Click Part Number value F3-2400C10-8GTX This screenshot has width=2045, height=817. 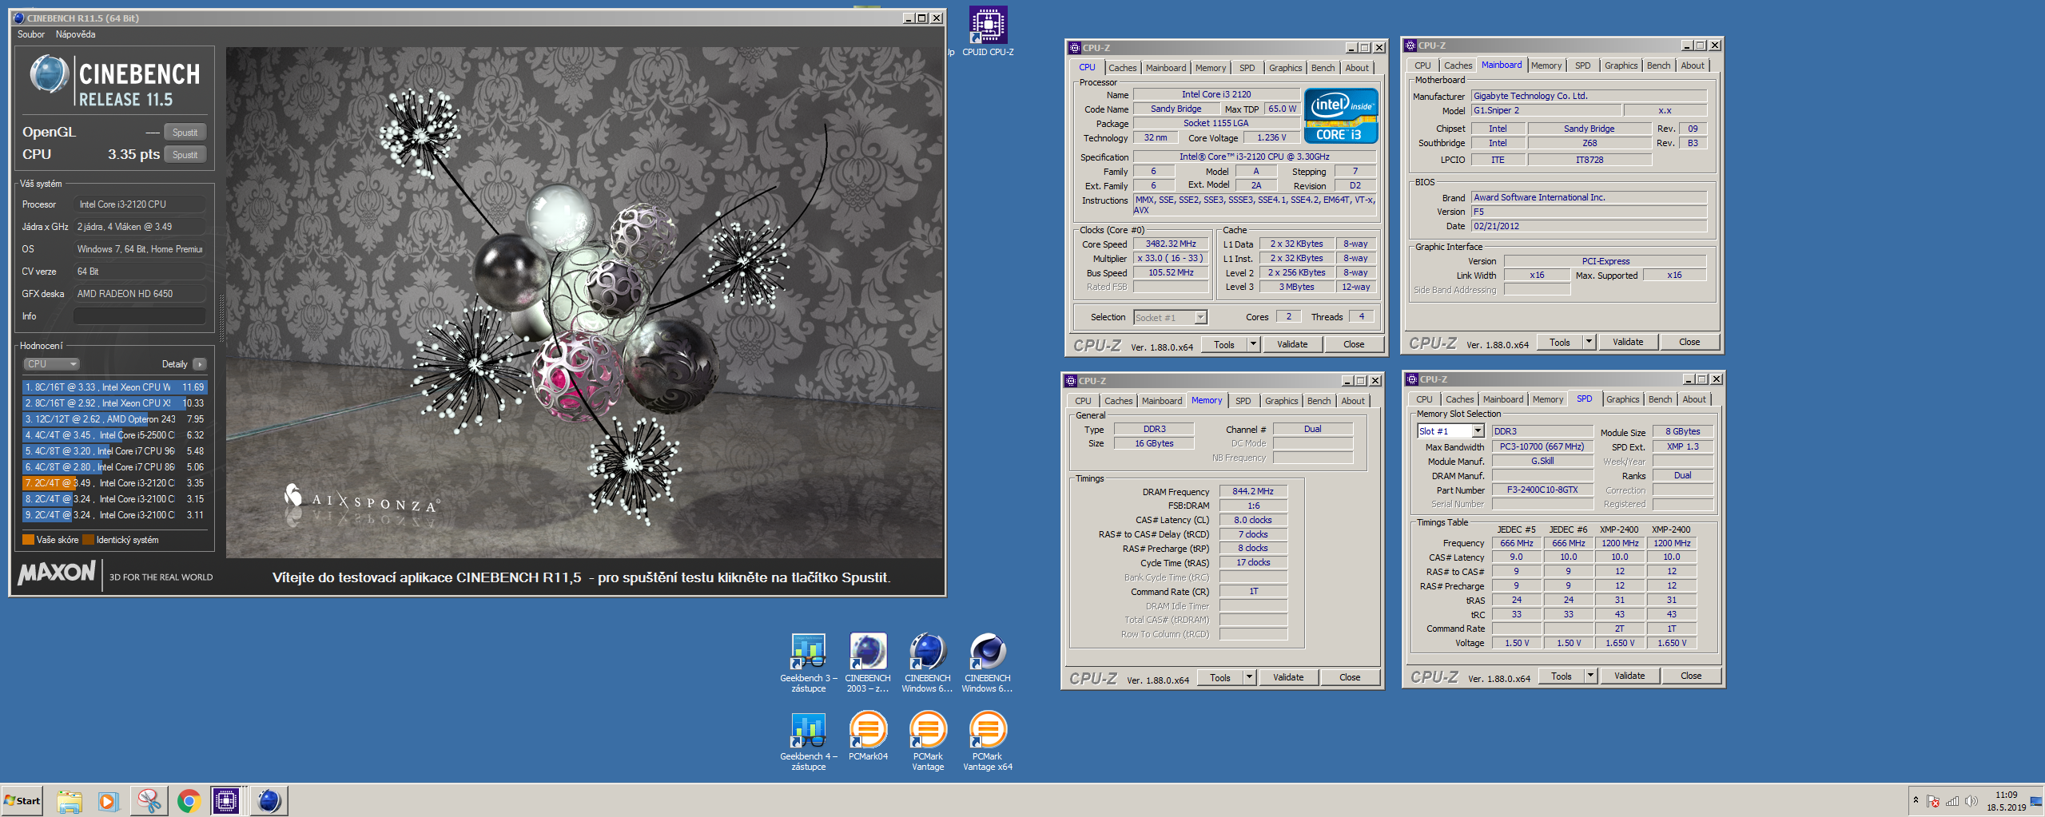(x=1542, y=490)
